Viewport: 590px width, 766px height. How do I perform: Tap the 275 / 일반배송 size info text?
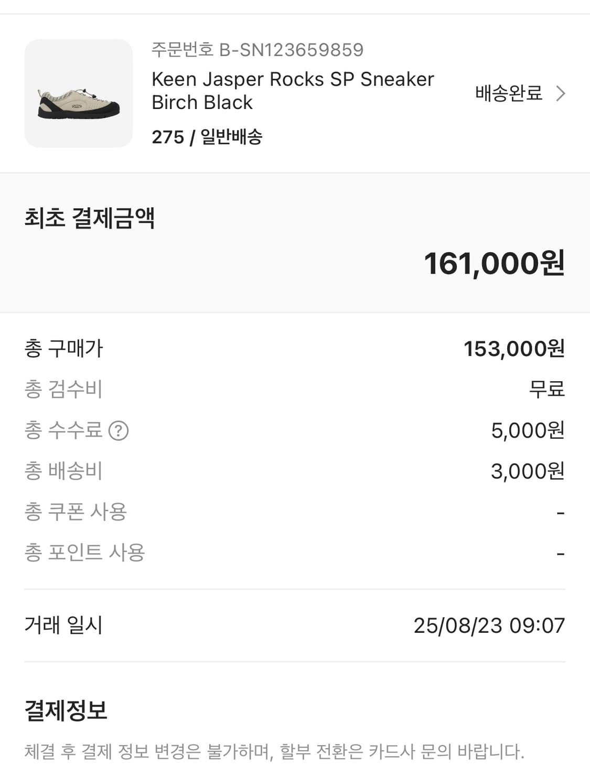click(207, 137)
